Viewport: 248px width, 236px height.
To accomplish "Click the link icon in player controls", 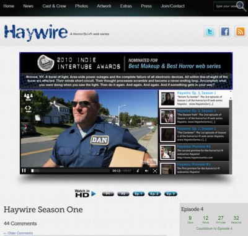I will (x=138, y=171).
